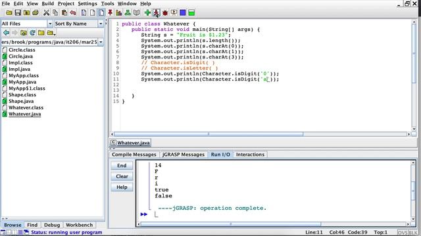Screen dimensions: 421x236
Task: Click the highlighted page icon in toolbar
Action: point(101,12)
